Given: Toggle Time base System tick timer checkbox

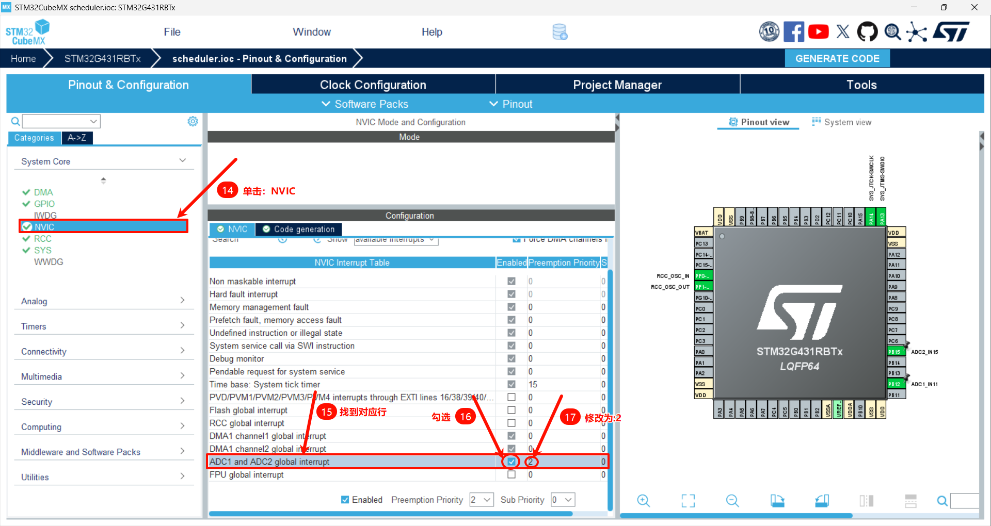Looking at the screenshot, I should click(512, 384).
